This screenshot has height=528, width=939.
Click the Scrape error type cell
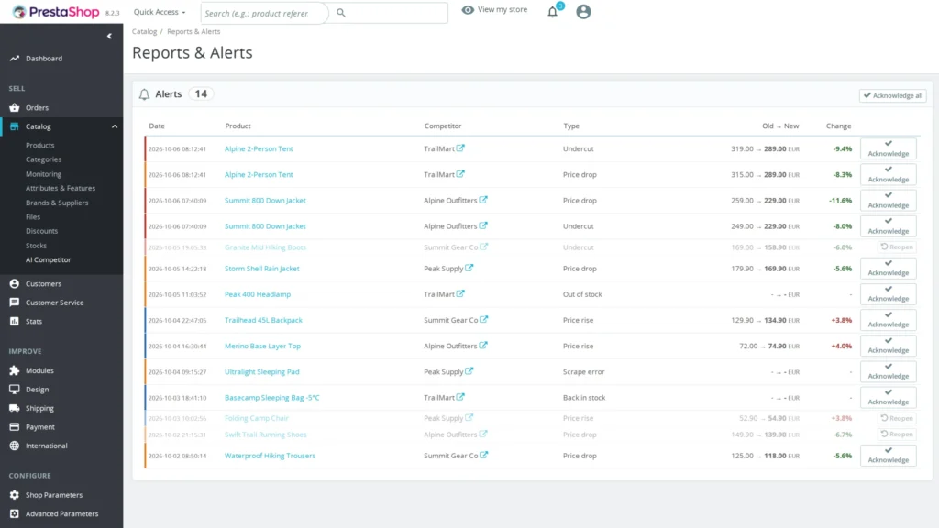click(583, 371)
